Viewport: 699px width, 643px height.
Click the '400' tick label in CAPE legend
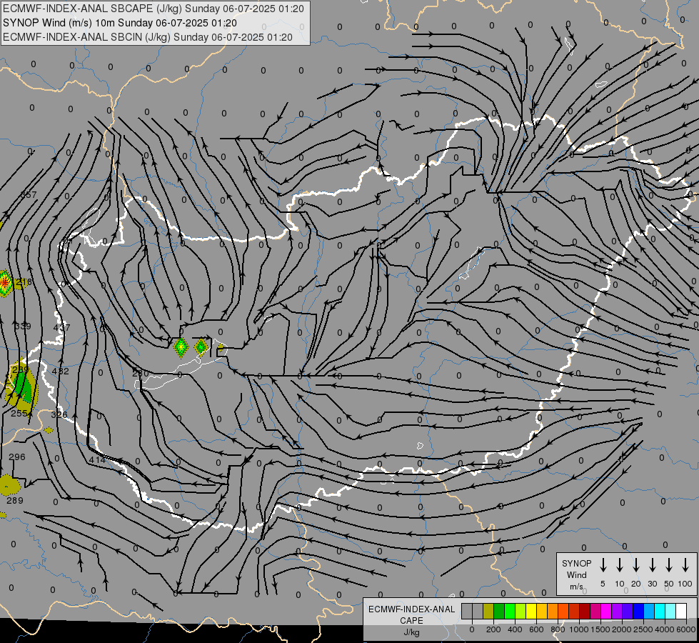(515, 629)
